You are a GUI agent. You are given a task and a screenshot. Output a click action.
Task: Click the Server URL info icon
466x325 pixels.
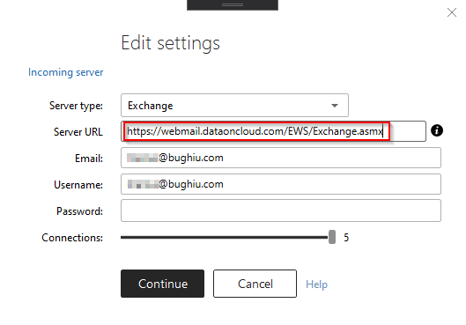coord(437,130)
